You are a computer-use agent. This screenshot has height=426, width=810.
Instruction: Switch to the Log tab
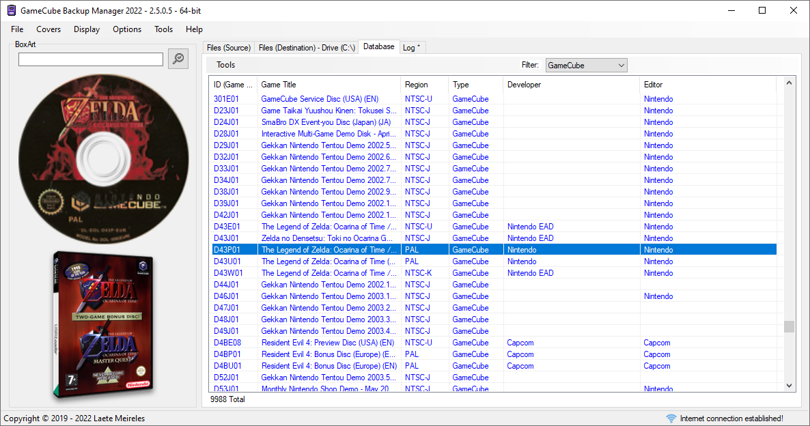tap(412, 48)
